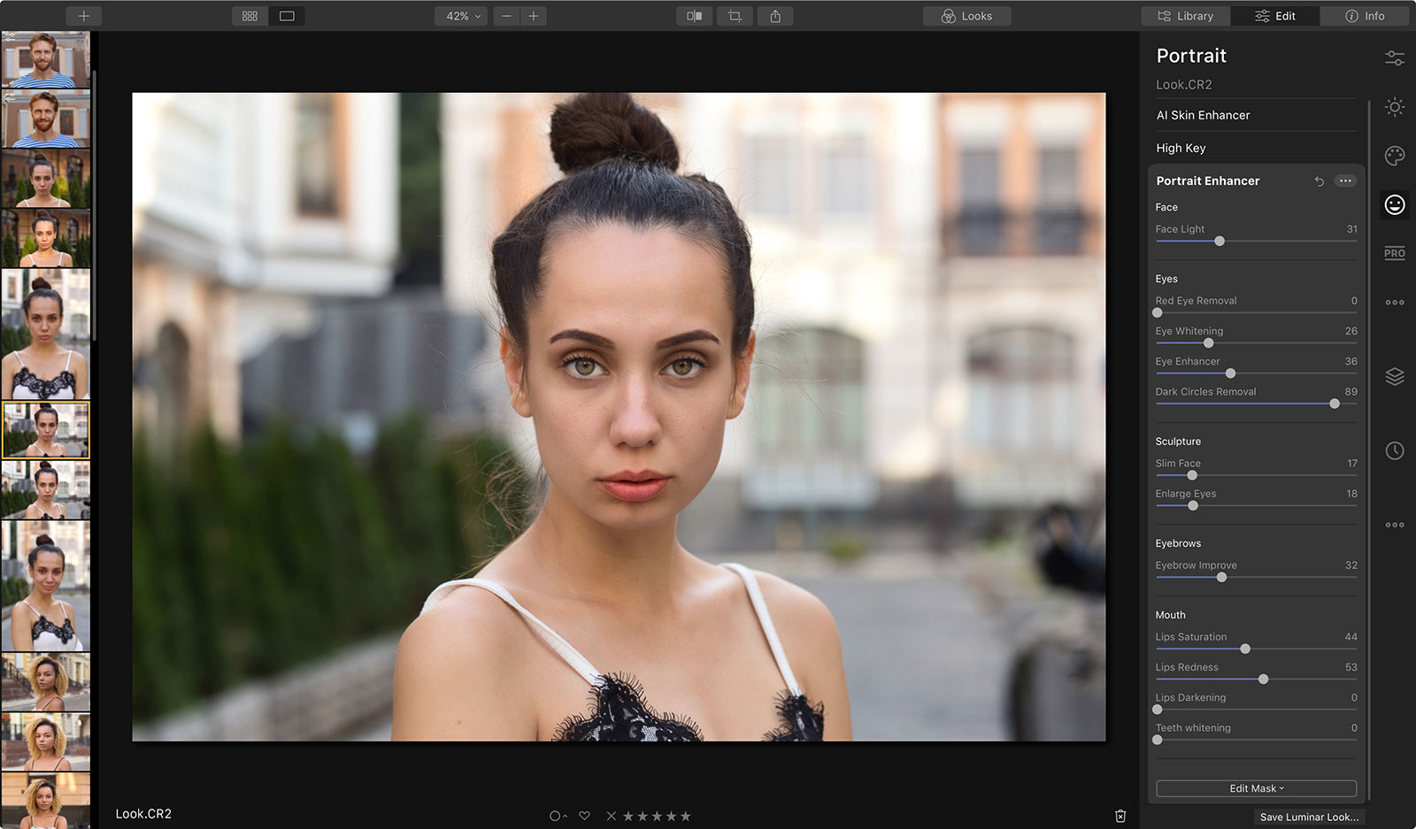1416x829 pixels.
Task: Open the Creative tools palette icon
Action: click(1395, 157)
